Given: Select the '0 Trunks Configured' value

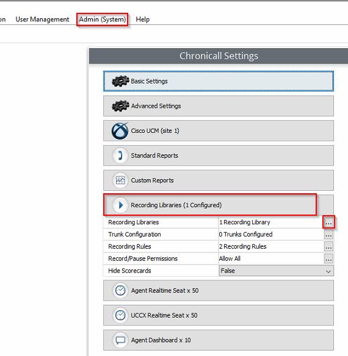Looking at the screenshot, I should pos(245,234).
